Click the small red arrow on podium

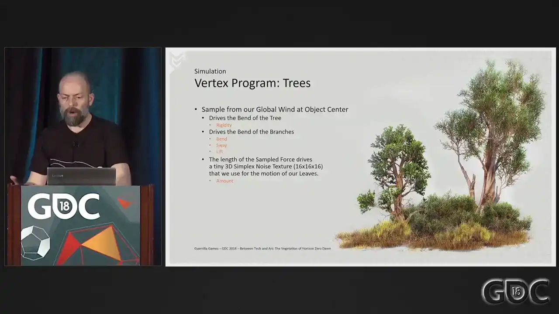124,203
